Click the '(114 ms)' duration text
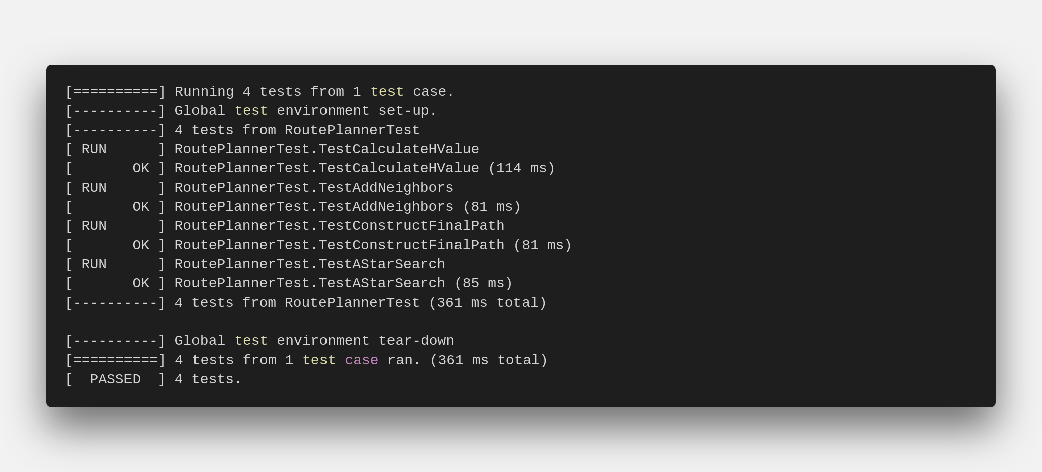 (522, 168)
